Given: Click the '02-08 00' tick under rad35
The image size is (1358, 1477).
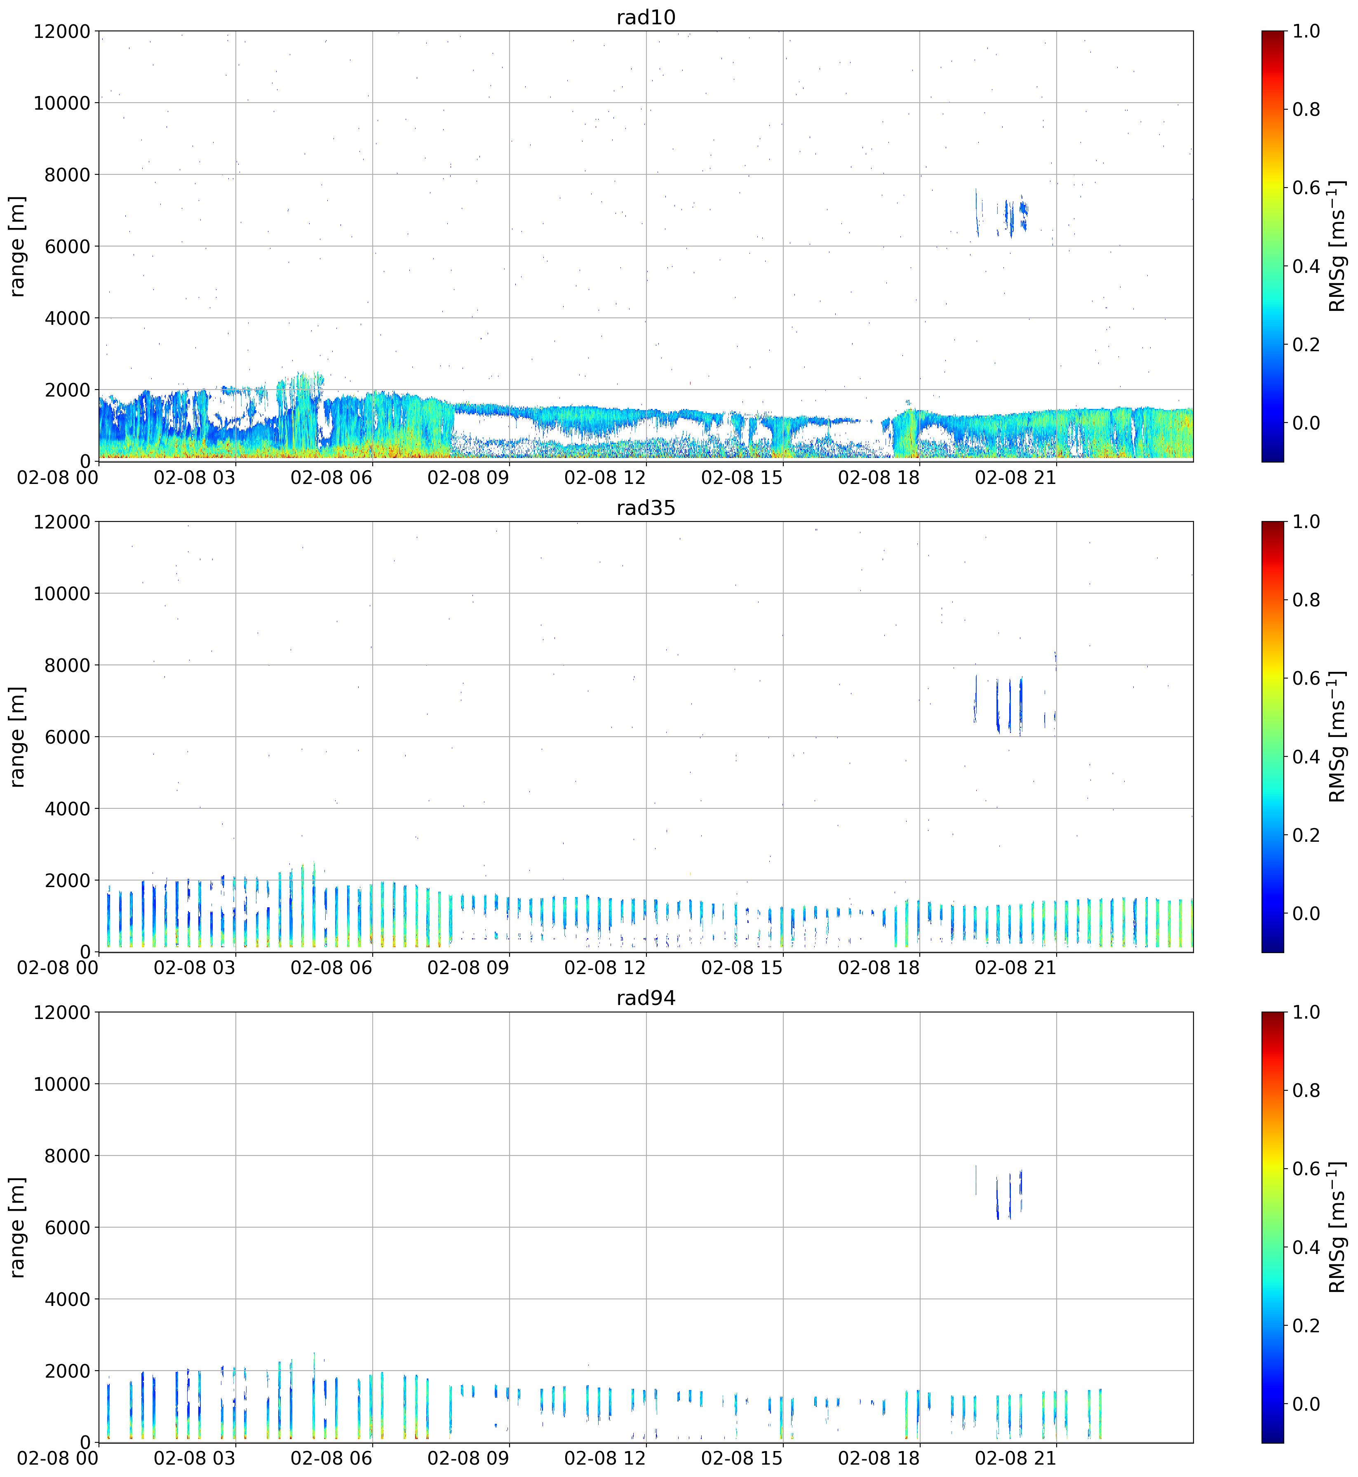Looking at the screenshot, I should [58, 968].
